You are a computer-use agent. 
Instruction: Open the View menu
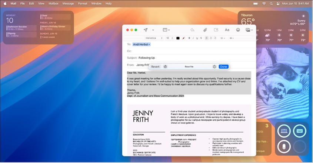pos(41,4)
